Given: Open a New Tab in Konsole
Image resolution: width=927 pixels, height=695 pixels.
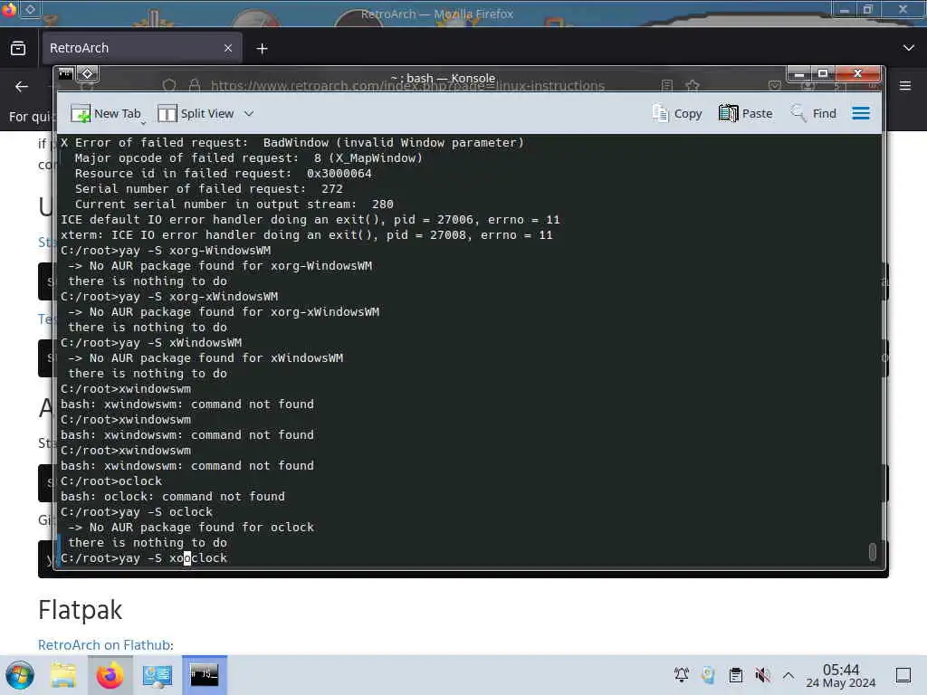Looking at the screenshot, I should pyautogui.click(x=107, y=113).
